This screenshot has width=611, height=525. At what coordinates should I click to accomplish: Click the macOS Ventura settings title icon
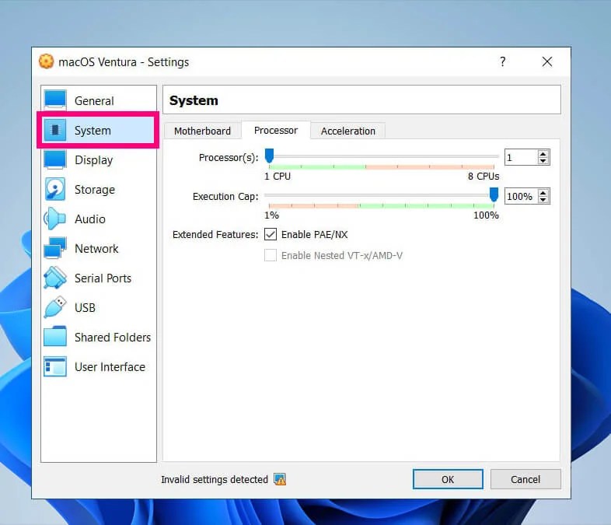pos(46,61)
